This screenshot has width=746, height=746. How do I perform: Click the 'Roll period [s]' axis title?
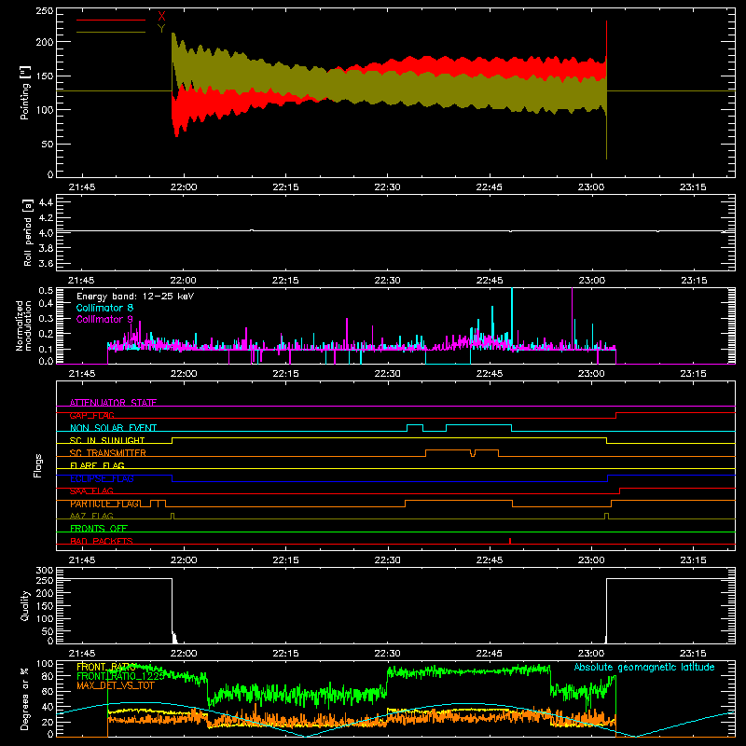tap(28, 232)
